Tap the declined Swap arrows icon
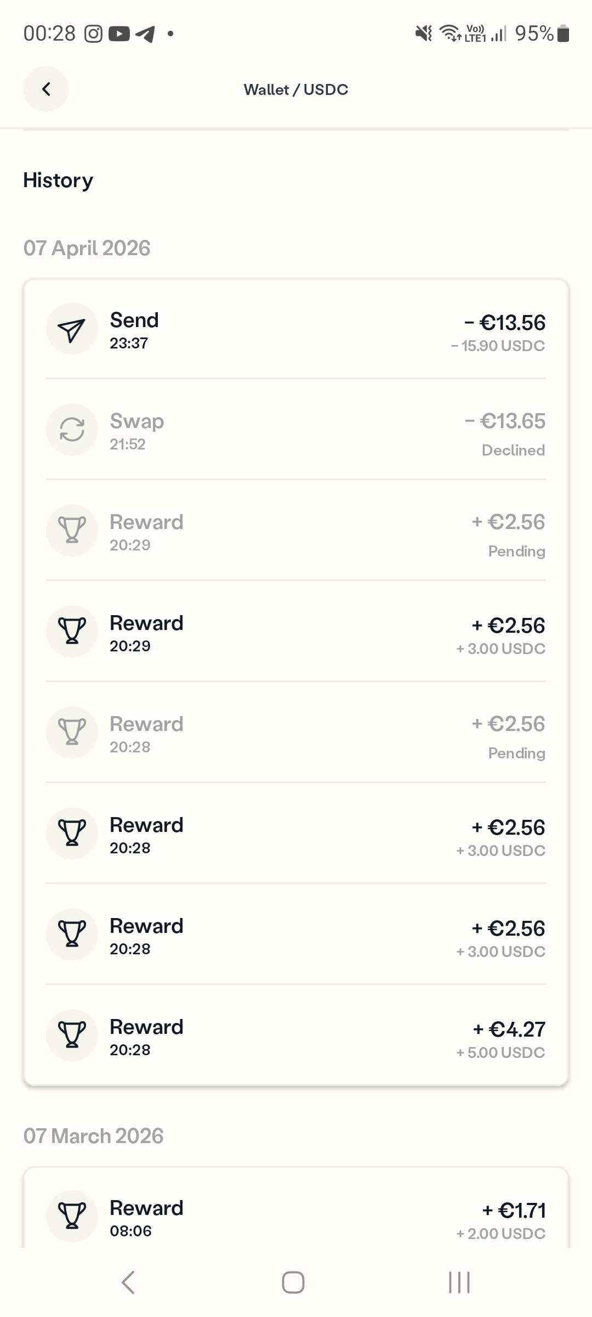 coord(72,430)
